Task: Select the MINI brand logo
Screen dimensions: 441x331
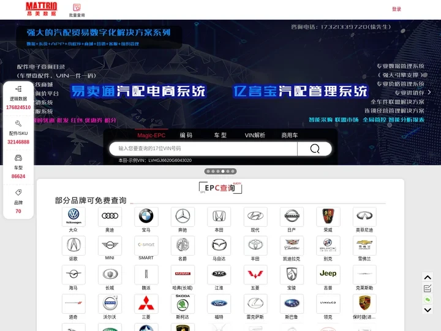Action: point(110,245)
